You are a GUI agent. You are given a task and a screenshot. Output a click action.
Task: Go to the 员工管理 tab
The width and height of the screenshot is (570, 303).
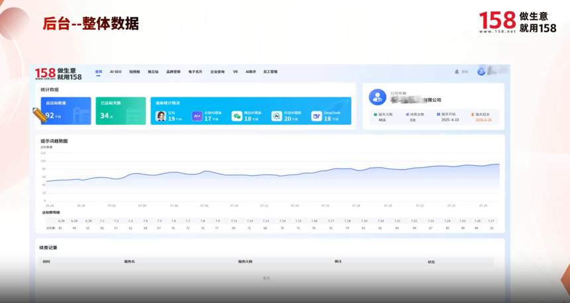270,72
